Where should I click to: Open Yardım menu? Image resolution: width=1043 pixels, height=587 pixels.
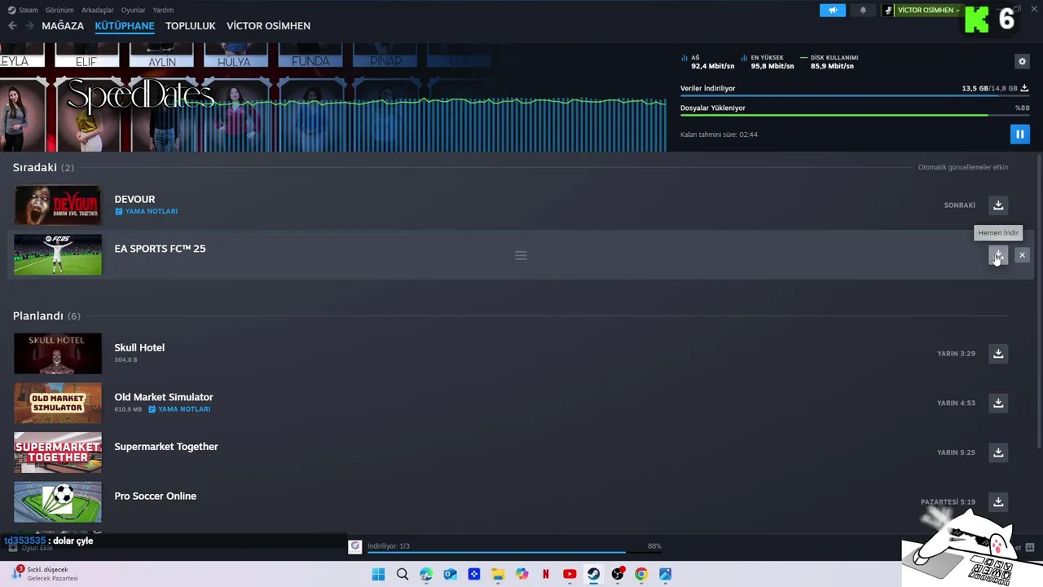(163, 10)
